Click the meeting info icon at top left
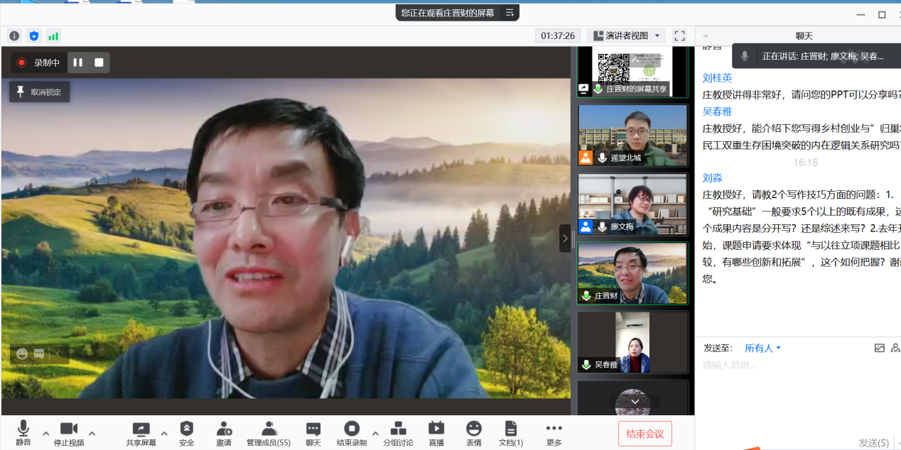The image size is (901, 450). [14, 35]
